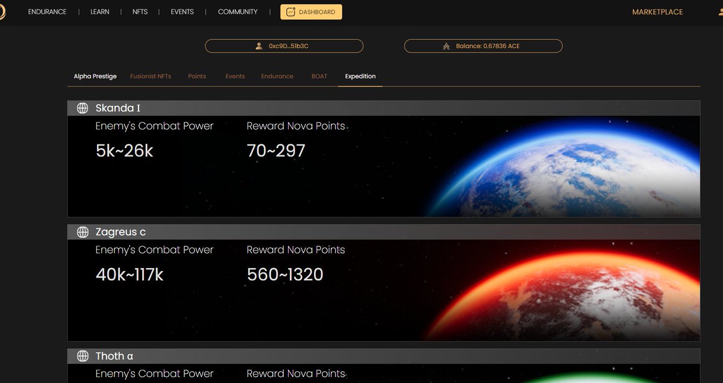Switch to the Endurance dashboard tab
Viewport: 723px width, 383px height.
[x=277, y=76]
